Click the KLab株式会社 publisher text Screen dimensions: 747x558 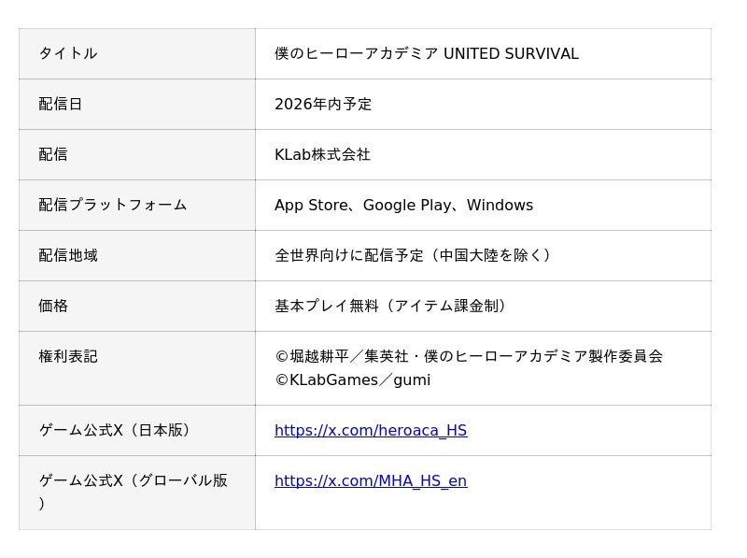322,155
